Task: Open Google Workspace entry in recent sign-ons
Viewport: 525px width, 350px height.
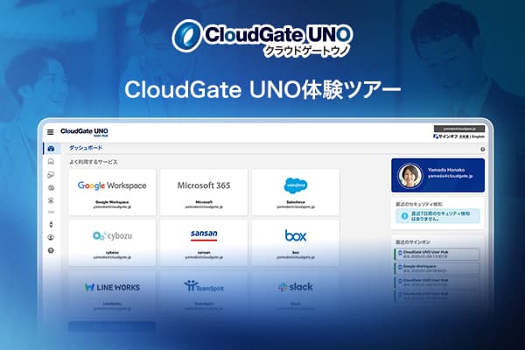Action: coord(437,269)
